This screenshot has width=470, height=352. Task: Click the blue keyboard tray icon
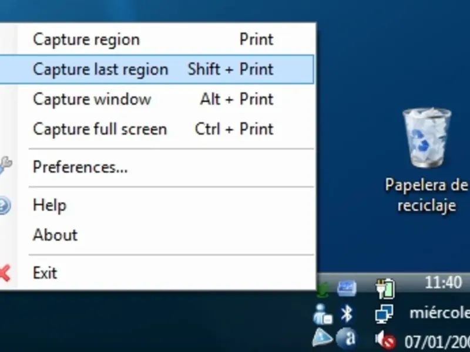(x=347, y=287)
